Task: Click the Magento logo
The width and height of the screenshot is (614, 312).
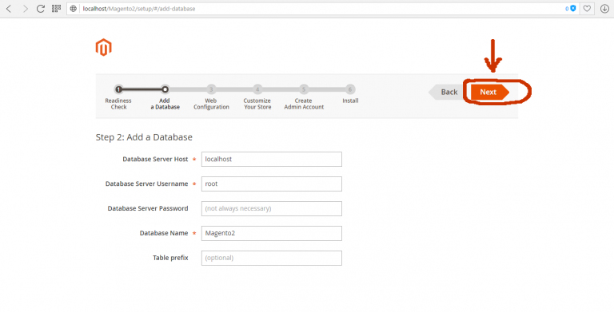Action: (x=103, y=47)
